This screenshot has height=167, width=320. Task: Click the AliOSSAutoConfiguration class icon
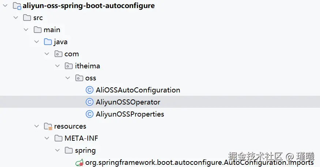(x=90, y=90)
